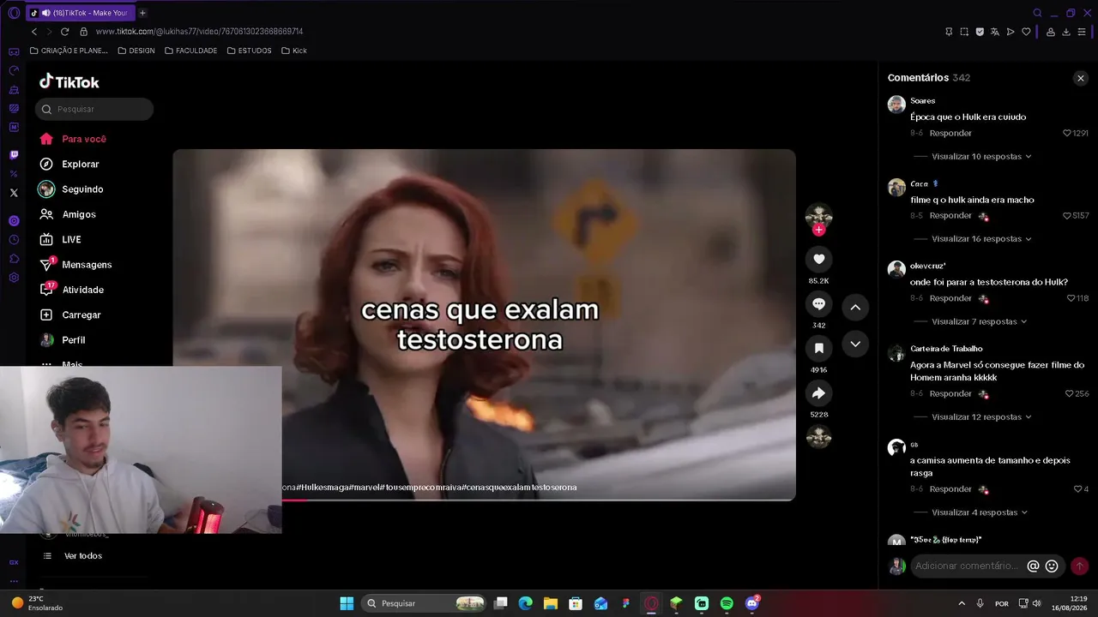Screen dimensions: 1098x617
Task: Go back in browser history
Action: click(x=34, y=32)
